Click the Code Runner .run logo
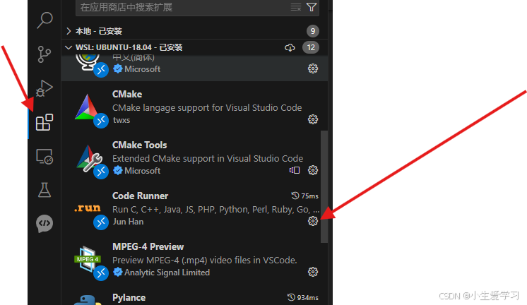This screenshot has height=305, width=527. (x=88, y=208)
